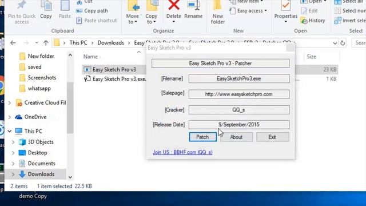Click navigation pane scroll up arrow
This screenshot has height=206, width=366.
tap(70, 56)
